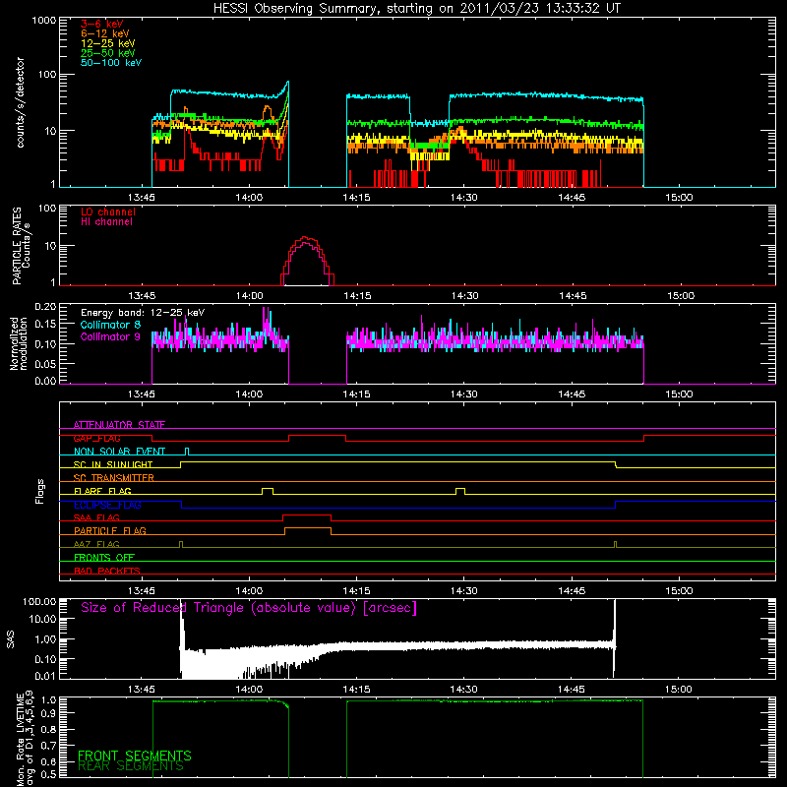The image size is (787, 787).
Task: Click the raised SAA_FLAG pulse segment
Action: tap(307, 515)
